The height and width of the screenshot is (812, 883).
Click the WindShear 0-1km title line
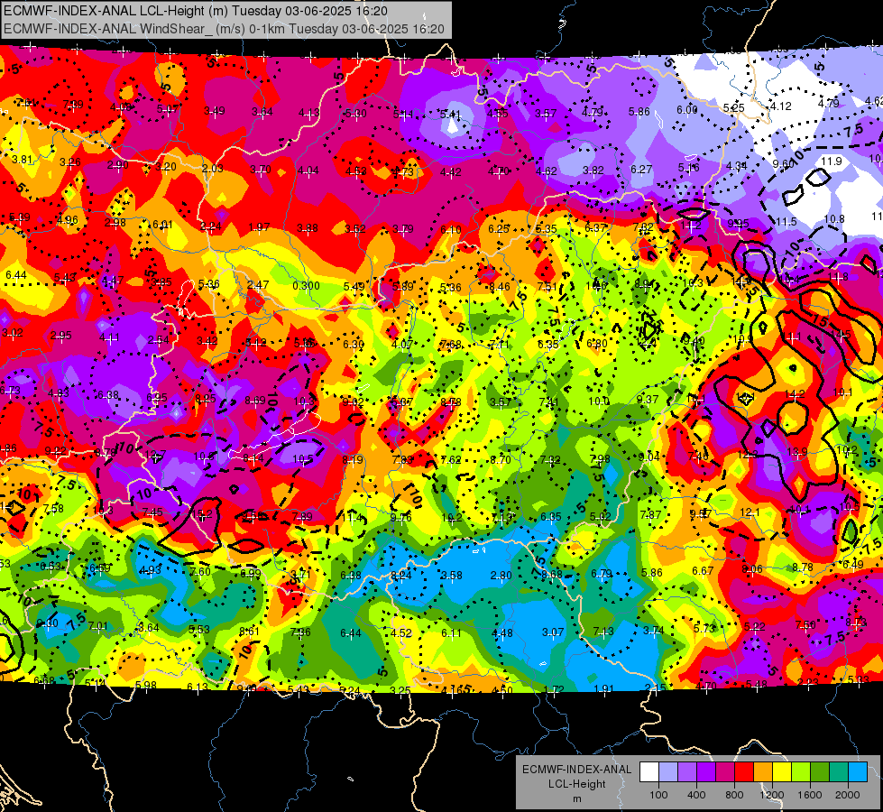(x=224, y=29)
